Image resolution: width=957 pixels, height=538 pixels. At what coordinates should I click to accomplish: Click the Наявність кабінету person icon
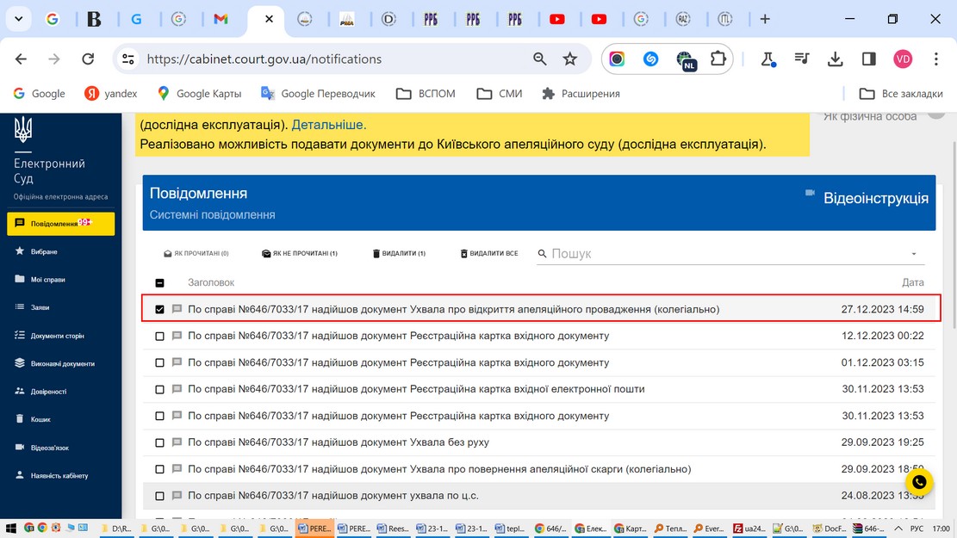pos(20,475)
